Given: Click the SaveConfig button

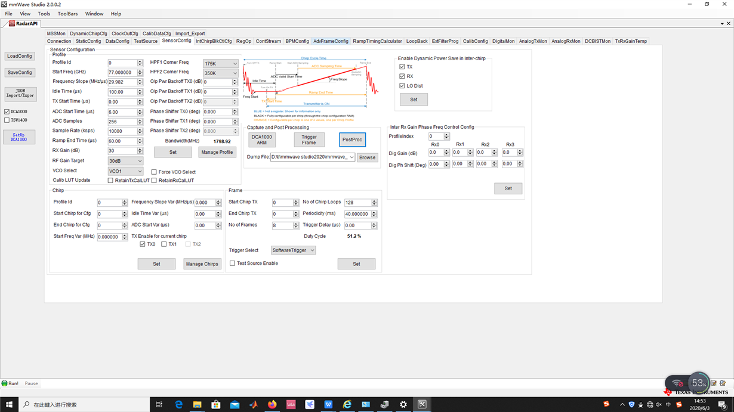Looking at the screenshot, I should (20, 73).
